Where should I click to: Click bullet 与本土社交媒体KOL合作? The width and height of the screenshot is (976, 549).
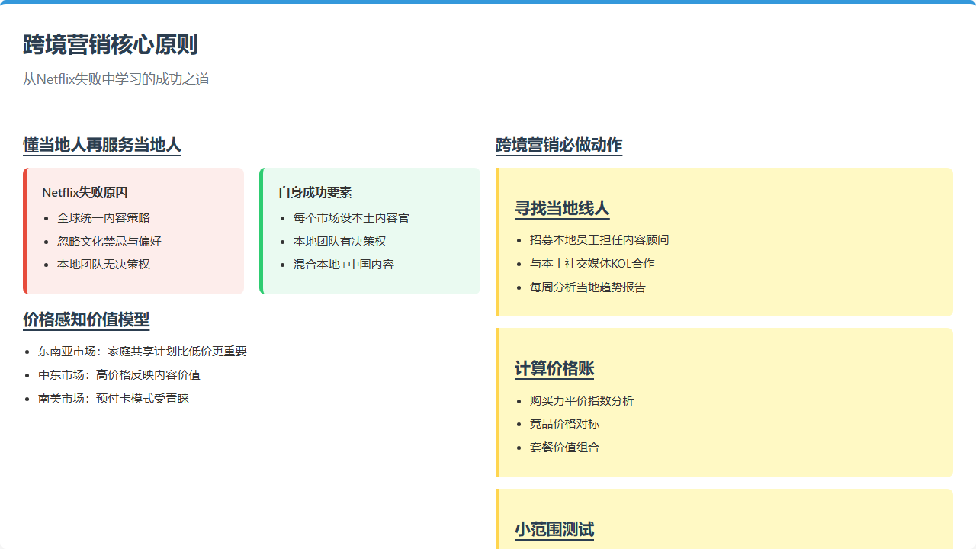(592, 264)
